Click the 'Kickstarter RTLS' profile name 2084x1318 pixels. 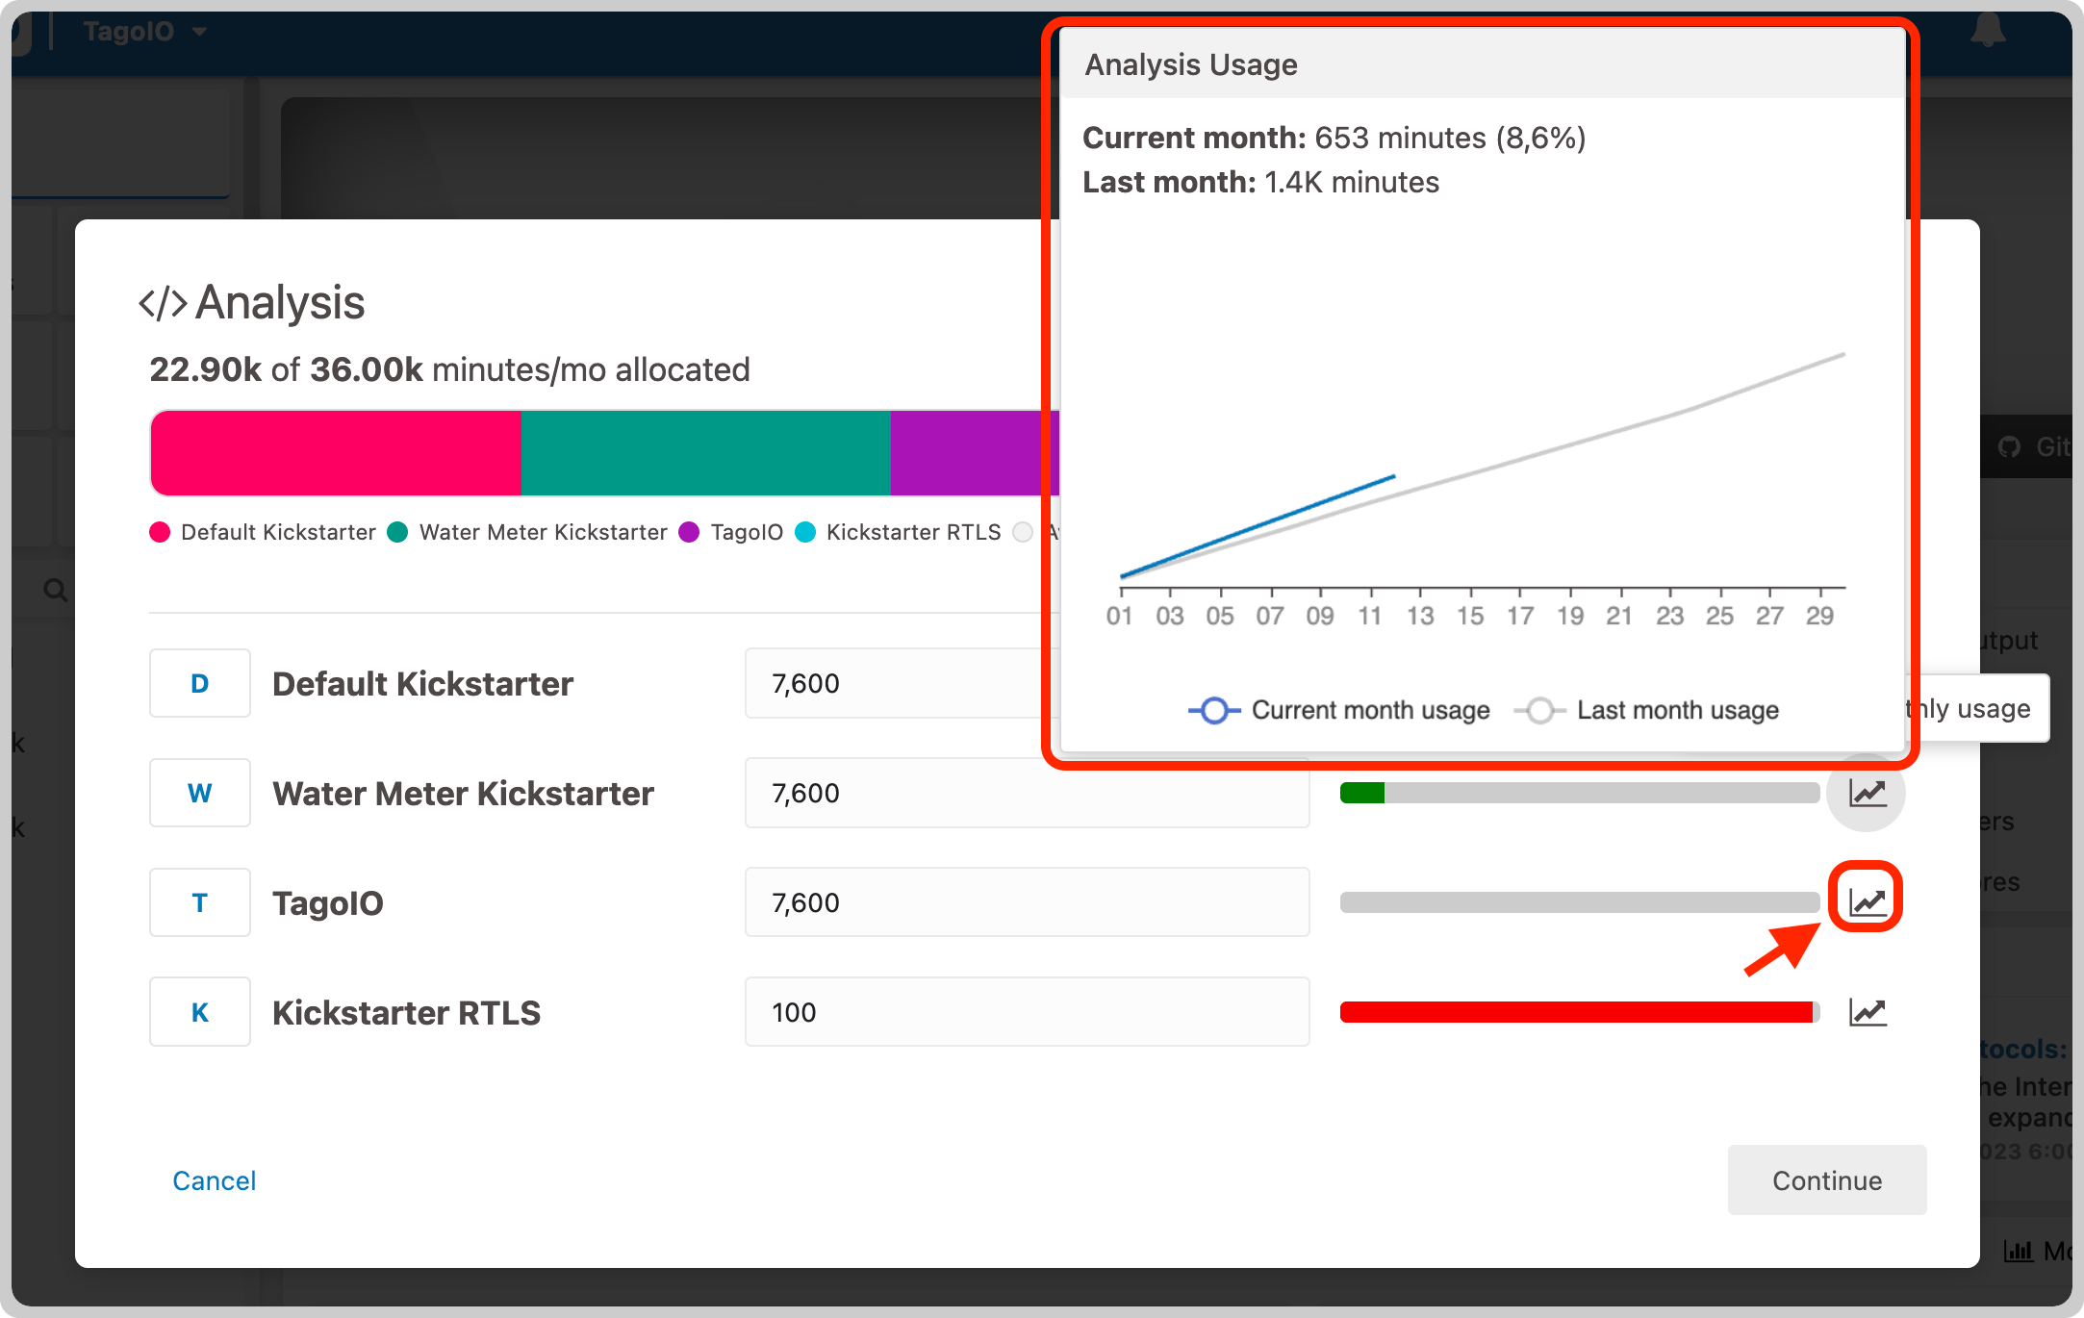point(406,1013)
